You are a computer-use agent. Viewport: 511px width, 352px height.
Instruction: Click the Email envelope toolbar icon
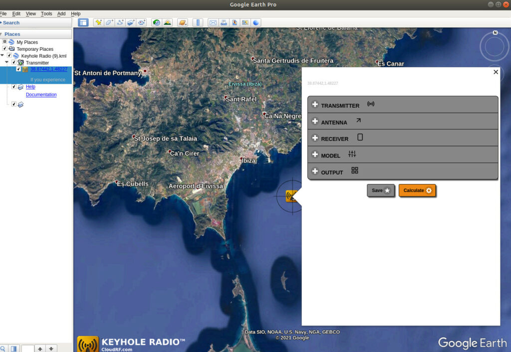point(213,22)
